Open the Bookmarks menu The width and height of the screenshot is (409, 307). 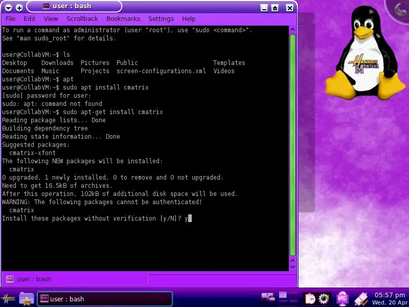pos(123,19)
